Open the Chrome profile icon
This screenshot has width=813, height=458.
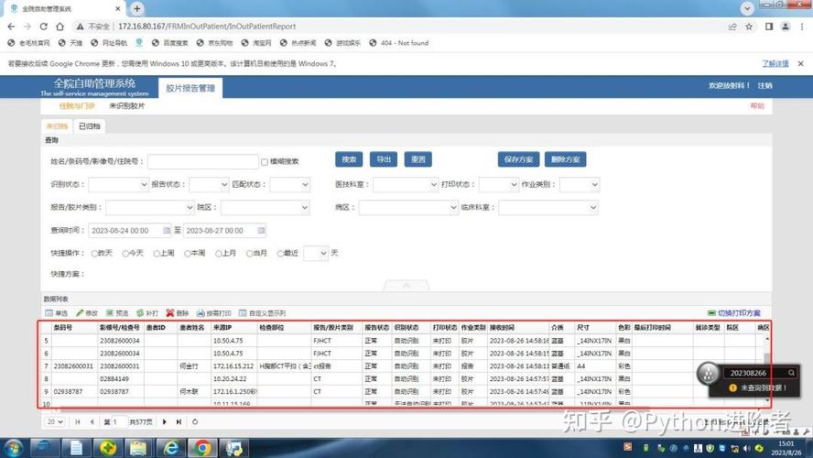(x=786, y=27)
